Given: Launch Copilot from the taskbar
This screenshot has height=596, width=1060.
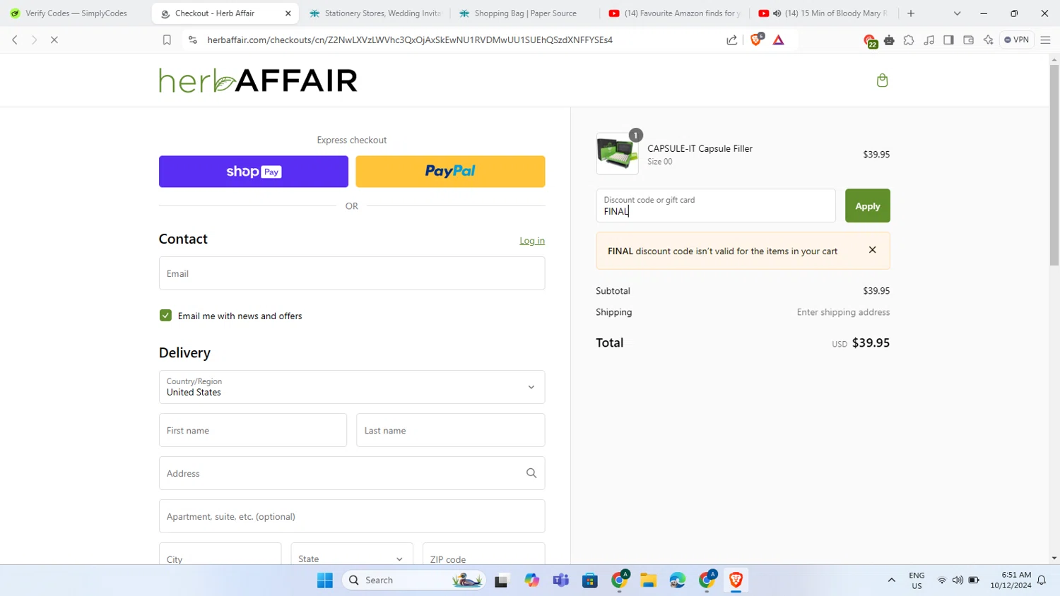Looking at the screenshot, I should (531, 580).
